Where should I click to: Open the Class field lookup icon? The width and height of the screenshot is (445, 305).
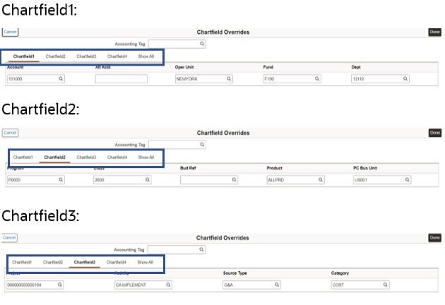[x=148, y=180]
